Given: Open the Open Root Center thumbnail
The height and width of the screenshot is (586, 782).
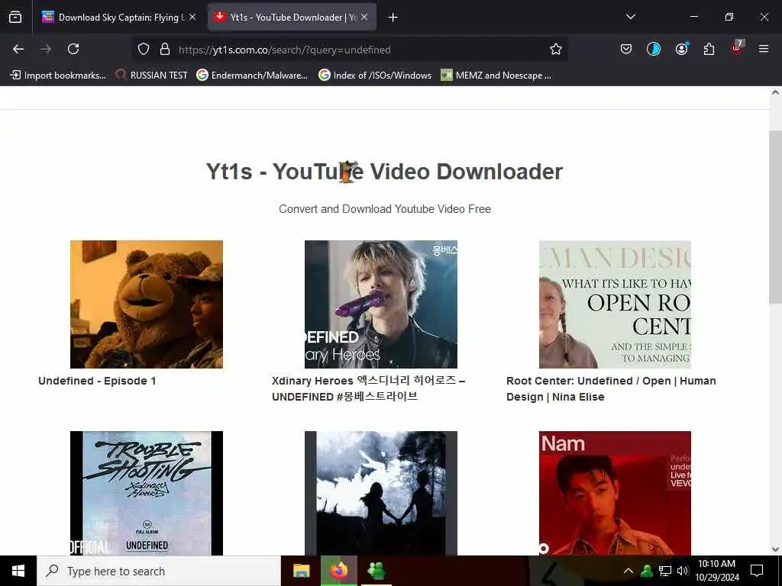Looking at the screenshot, I should (615, 304).
